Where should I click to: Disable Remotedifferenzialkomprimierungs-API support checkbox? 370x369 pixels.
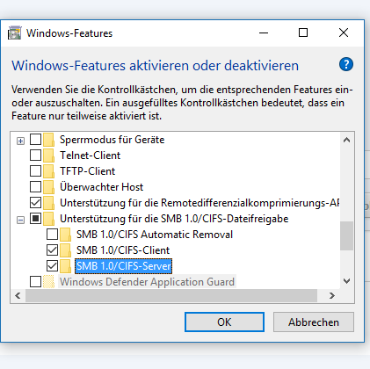click(x=35, y=203)
